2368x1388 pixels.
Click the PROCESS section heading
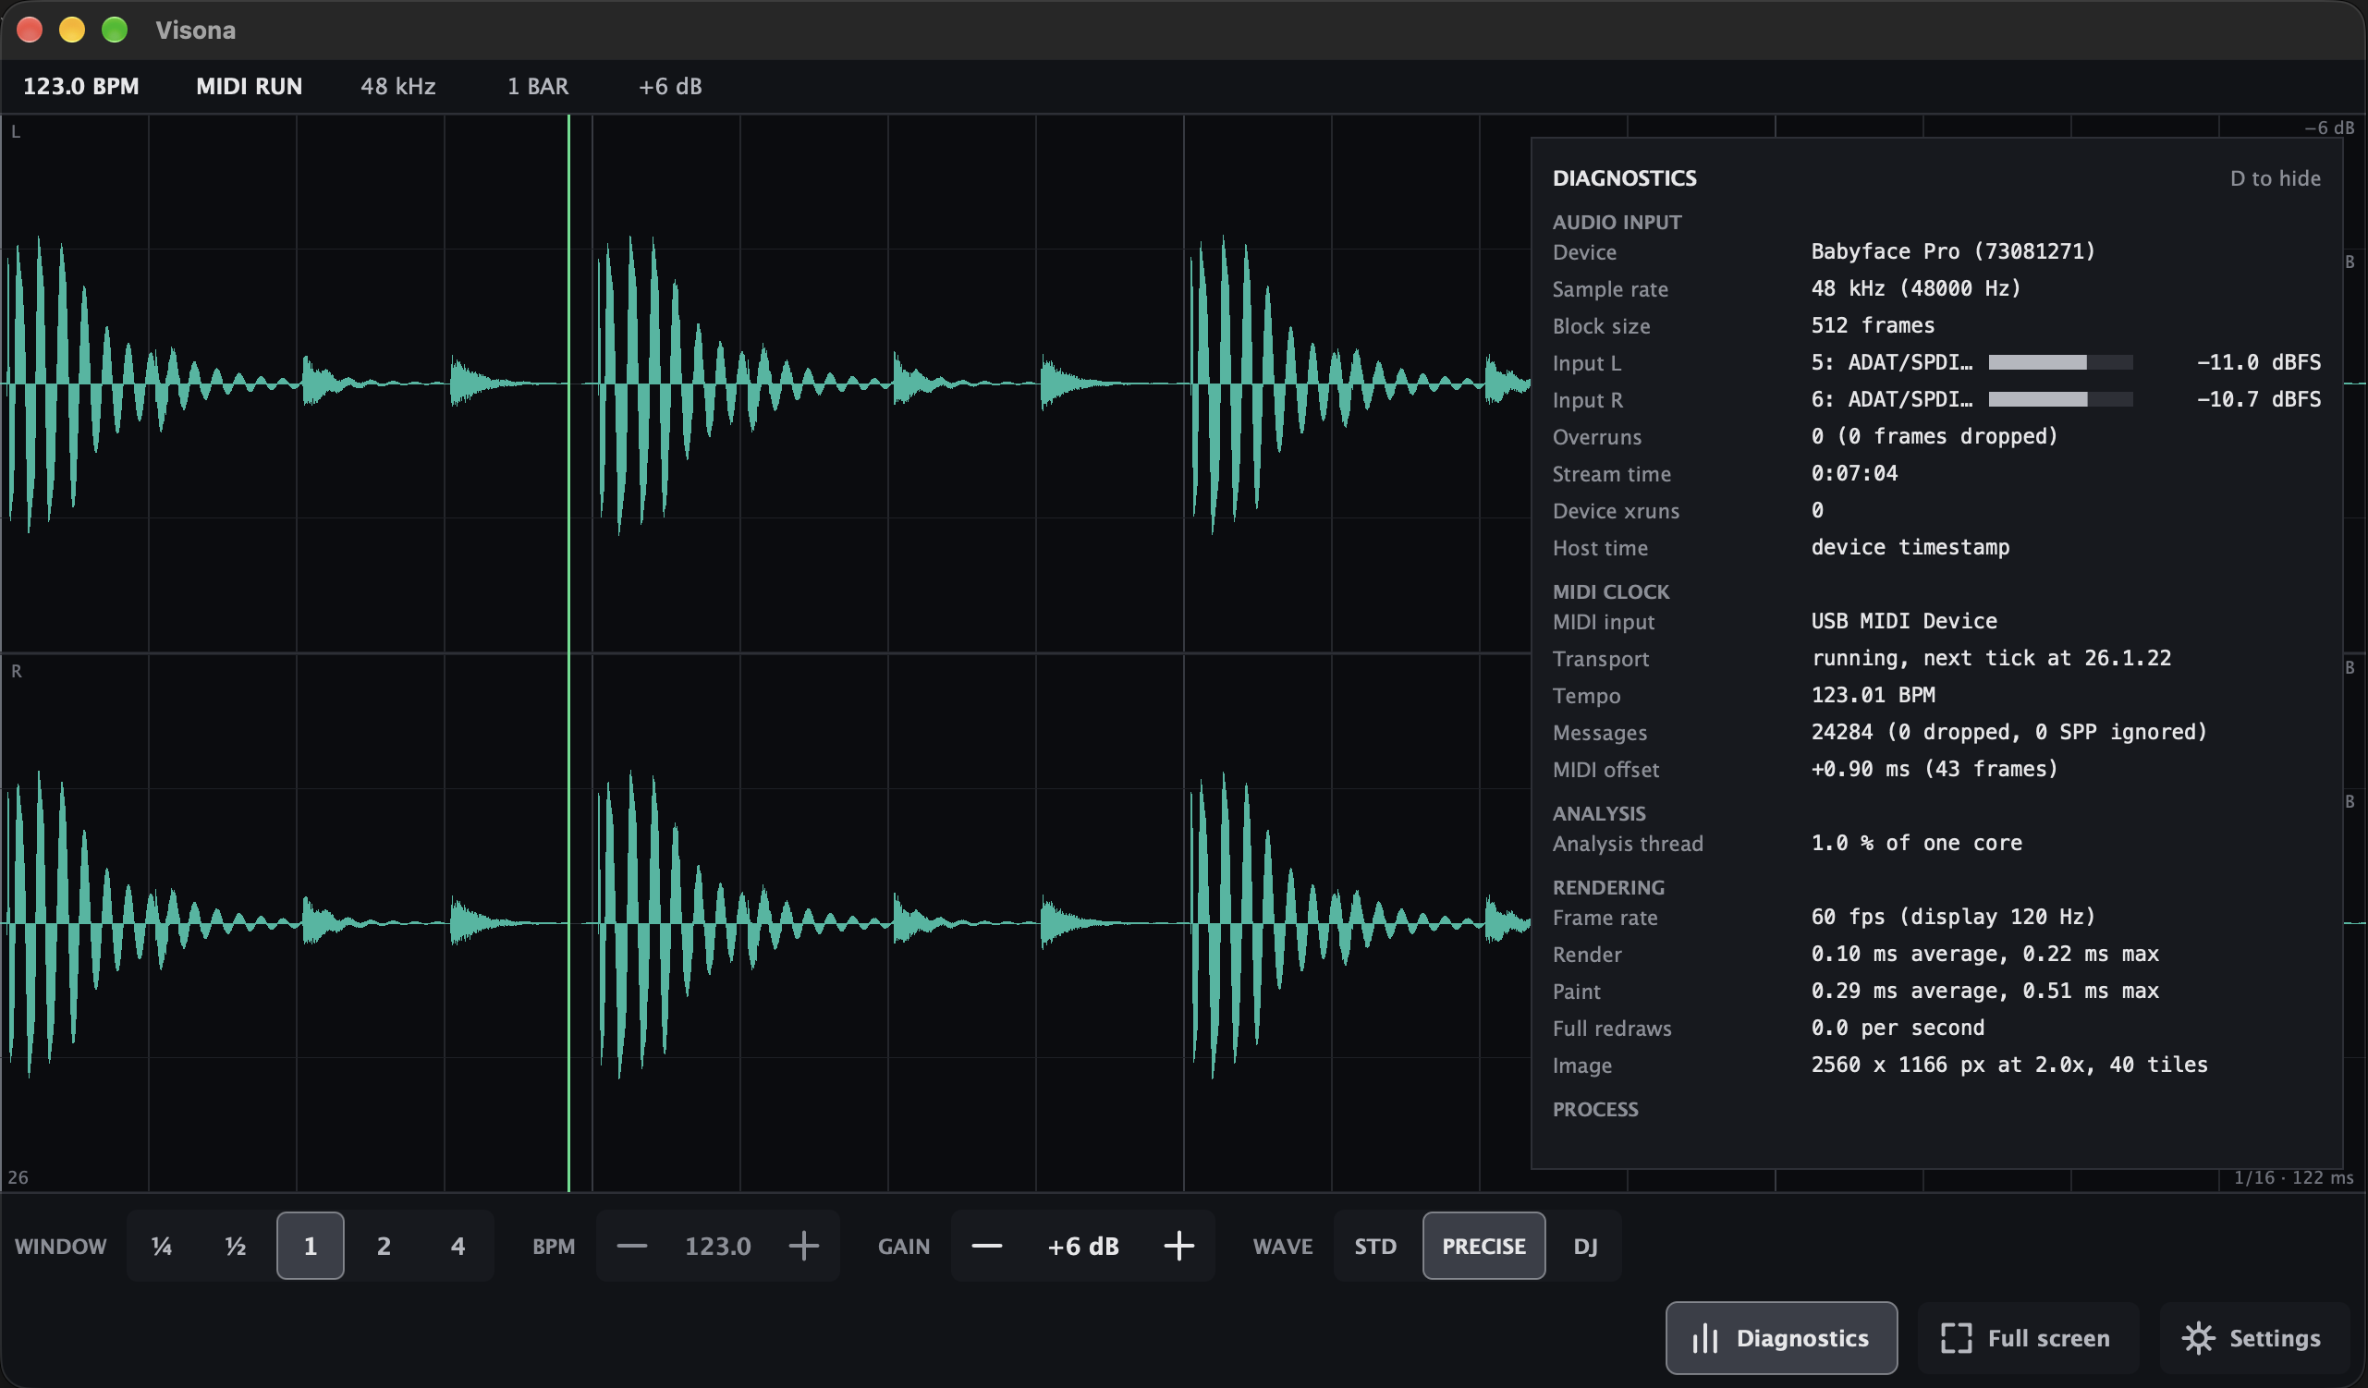click(1594, 1110)
